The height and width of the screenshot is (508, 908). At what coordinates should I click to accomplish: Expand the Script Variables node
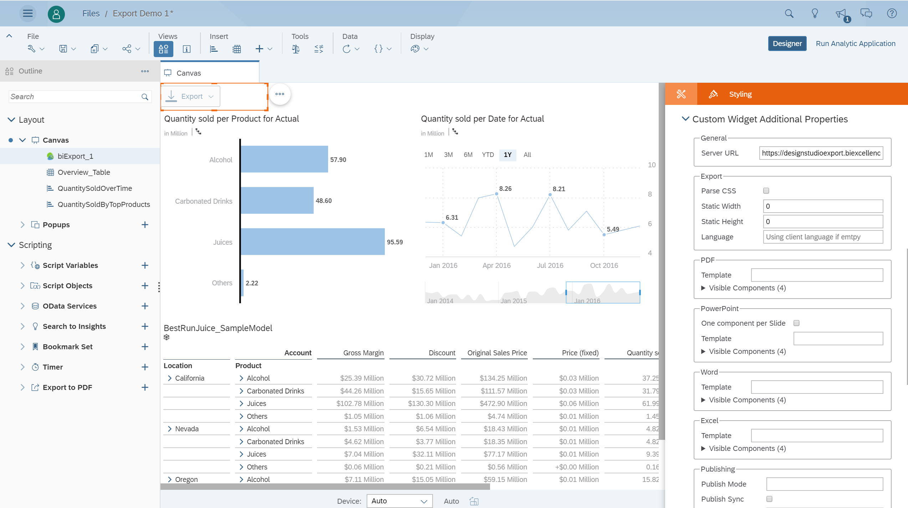(x=22, y=265)
